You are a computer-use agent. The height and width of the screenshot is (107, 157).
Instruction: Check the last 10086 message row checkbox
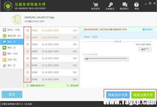click(28, 79)
